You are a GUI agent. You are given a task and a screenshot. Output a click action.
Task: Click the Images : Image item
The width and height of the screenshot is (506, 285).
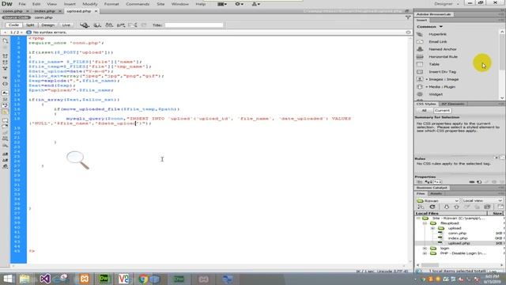point(444,79)
